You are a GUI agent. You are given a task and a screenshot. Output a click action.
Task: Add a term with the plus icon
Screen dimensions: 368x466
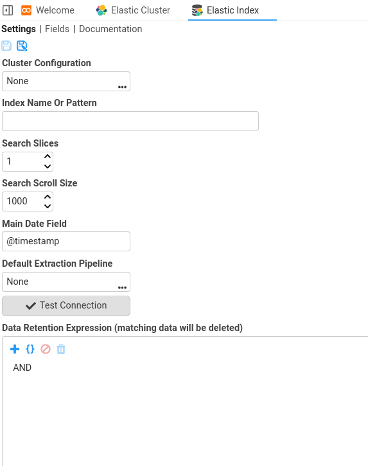pos(15,349)
